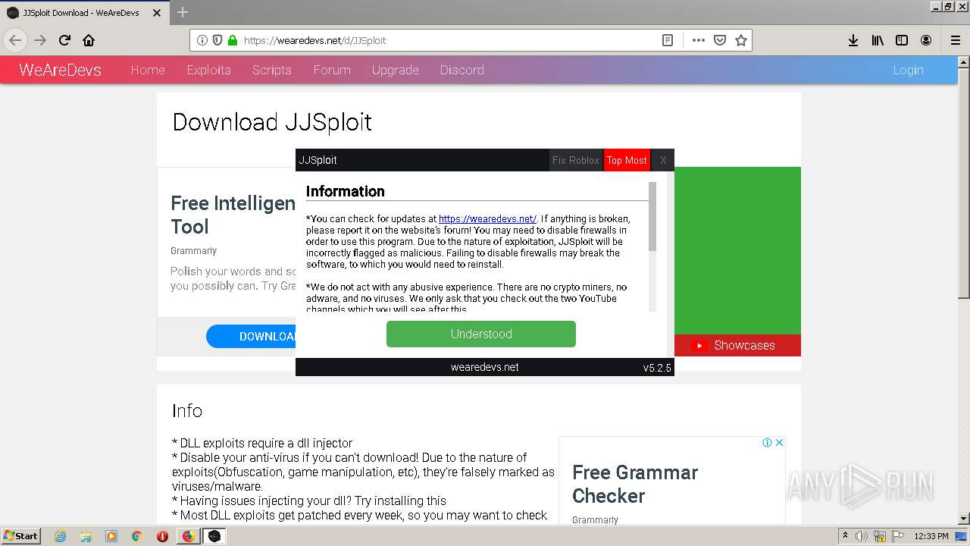This screenshot has width=970, height=546.
Task: Toggle reader view icon in address bar
Action: [668, 40]
